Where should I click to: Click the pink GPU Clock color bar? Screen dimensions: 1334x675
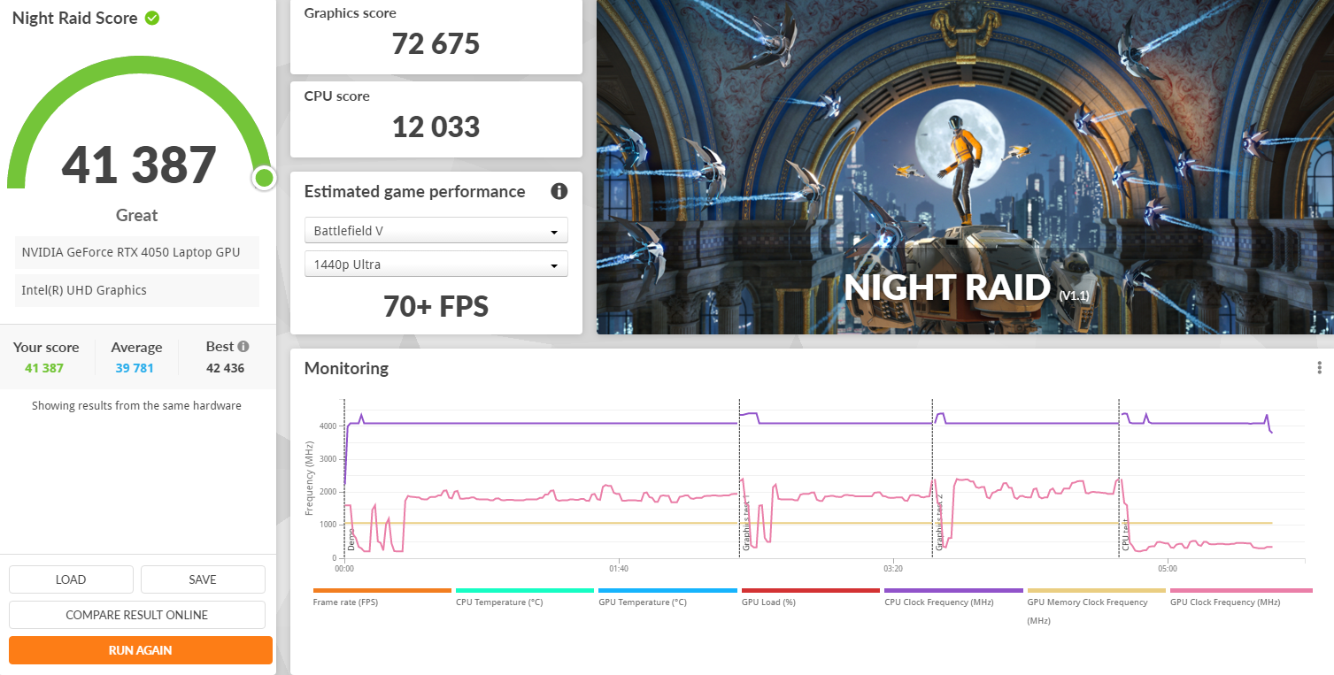(1241, 590)
